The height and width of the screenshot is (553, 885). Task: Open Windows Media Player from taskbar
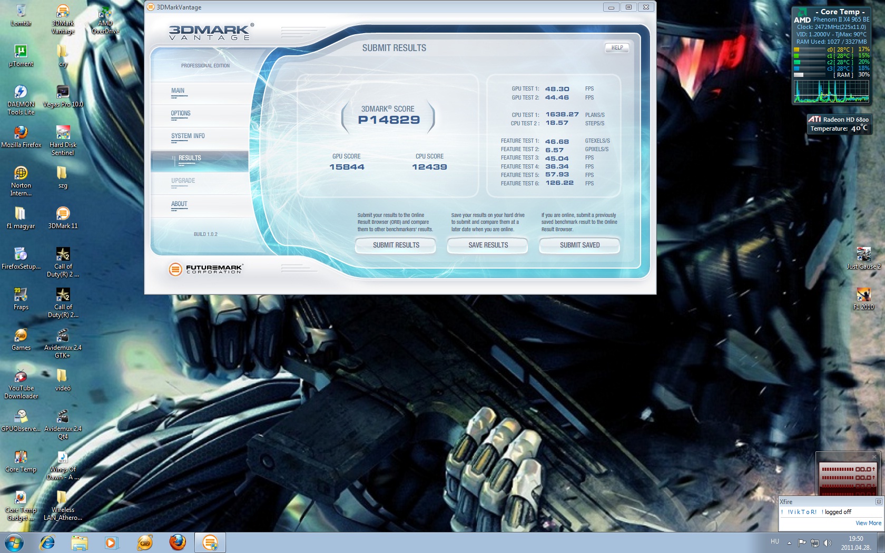tap(112, 542)
